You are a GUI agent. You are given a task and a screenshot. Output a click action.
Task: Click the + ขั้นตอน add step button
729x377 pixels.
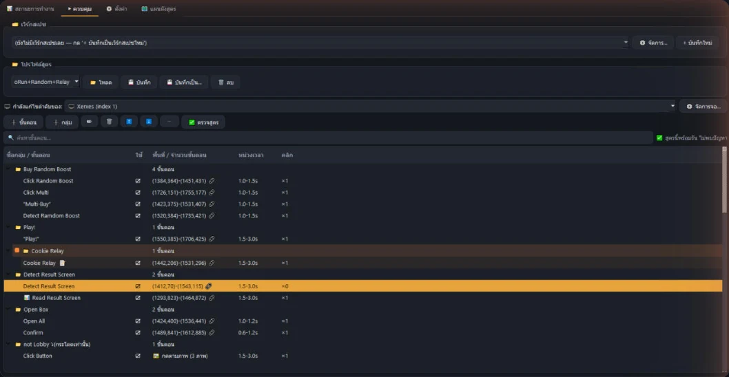pos(23,122)
